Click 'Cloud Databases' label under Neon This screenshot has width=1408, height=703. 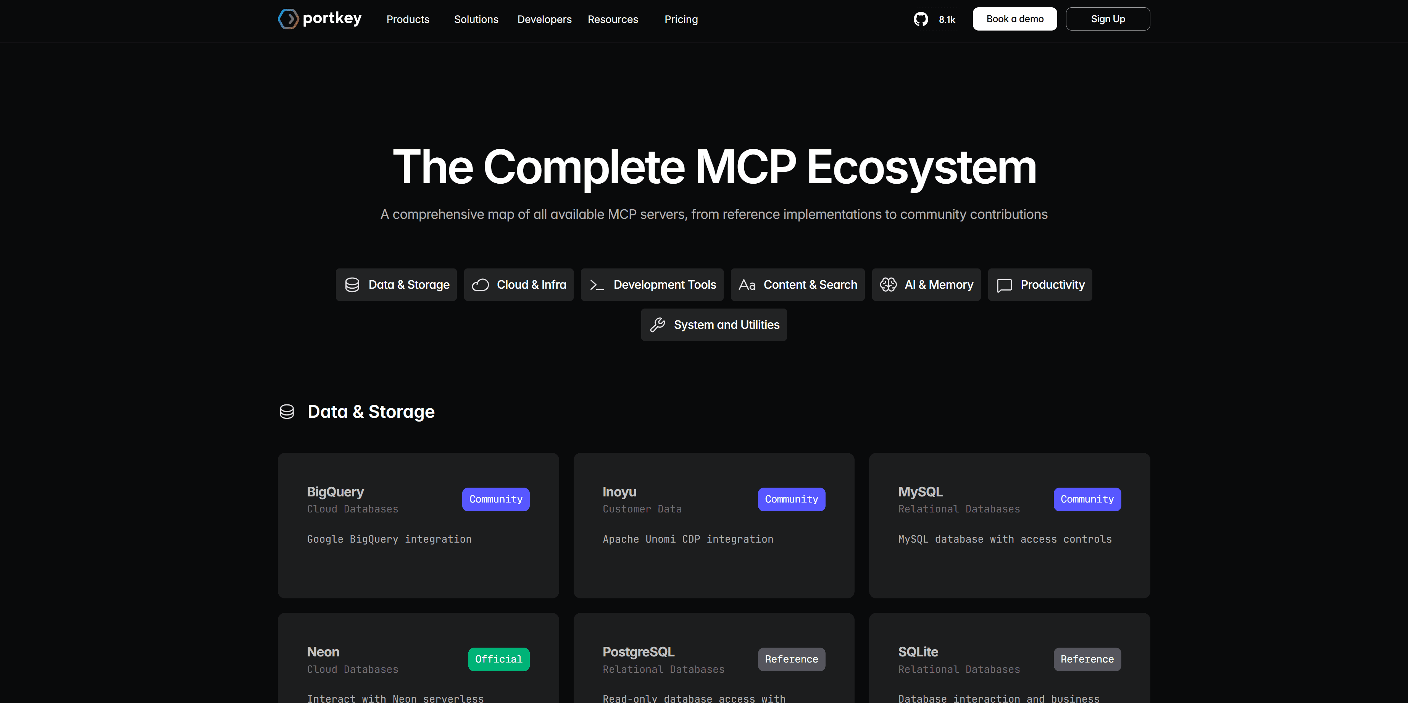(x=353, y=669)
